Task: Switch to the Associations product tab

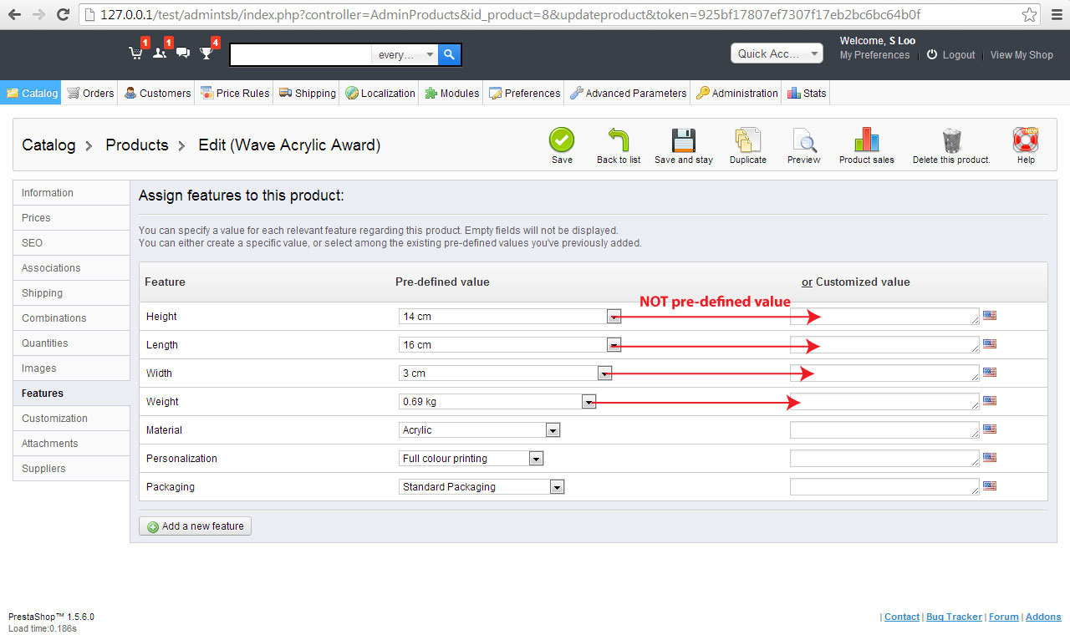Action: [x=71, y=268]
